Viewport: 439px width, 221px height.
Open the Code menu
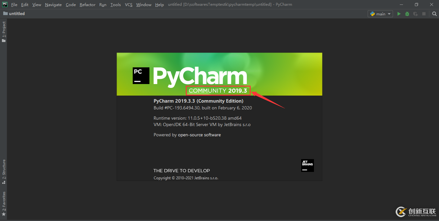coord(71,4)
